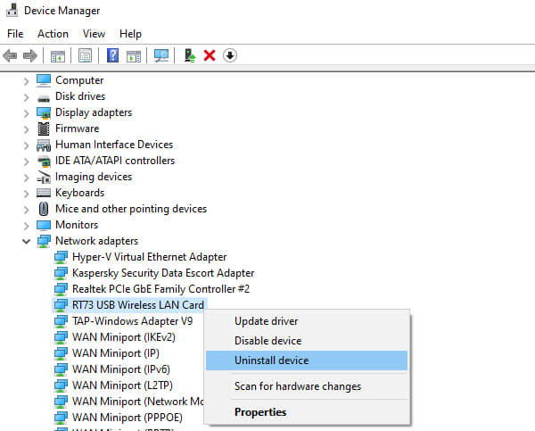Screen dimensions: 535x431
Task: Open the Action menu
Action: coord(53,34)
